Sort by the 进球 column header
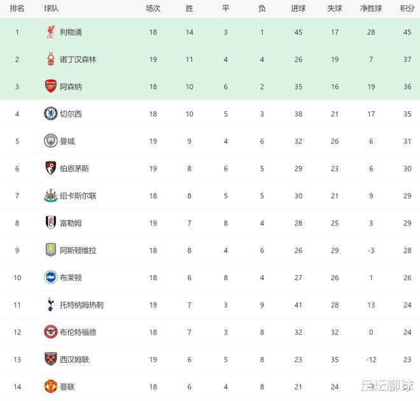The height and width of the screenshot is (401, 420). coord(298,8)
